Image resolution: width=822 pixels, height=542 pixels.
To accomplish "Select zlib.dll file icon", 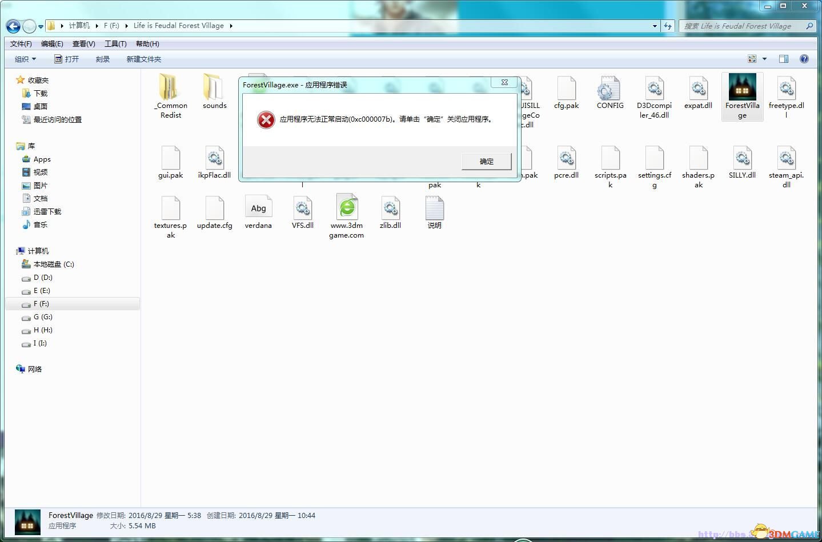I will (390, 208).
